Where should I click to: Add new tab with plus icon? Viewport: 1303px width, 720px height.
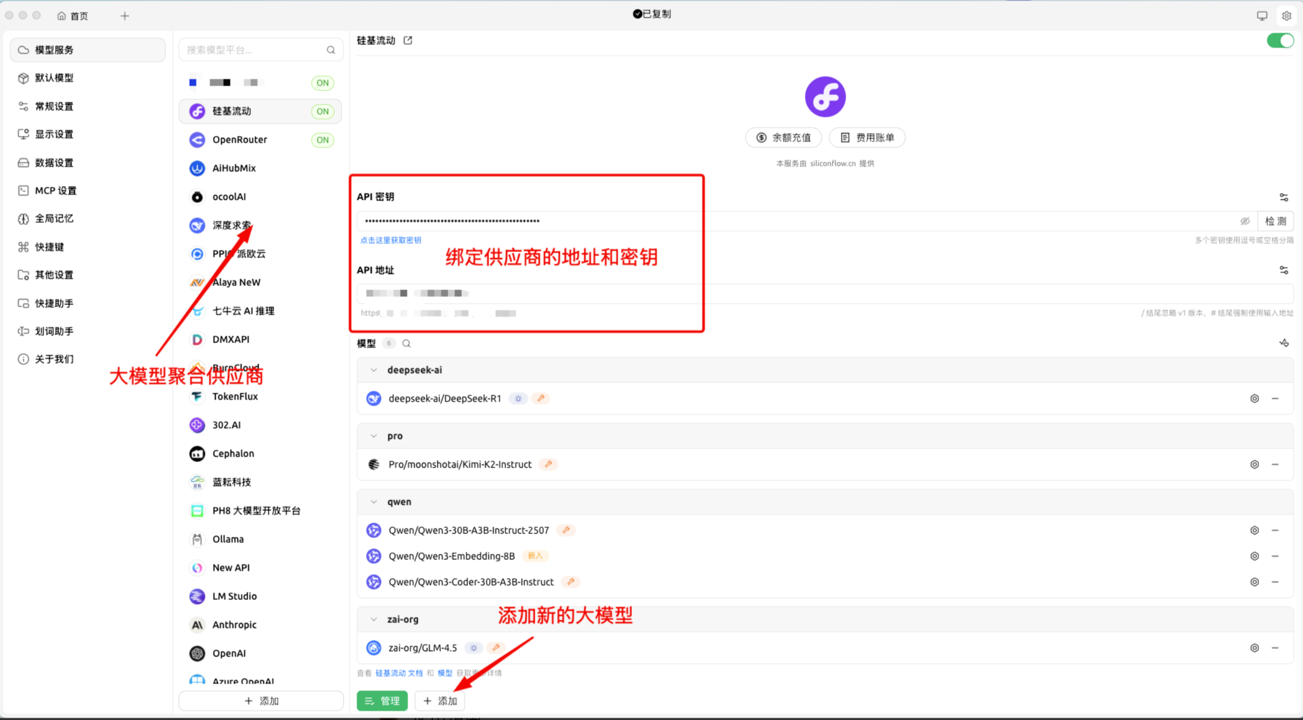125,16
